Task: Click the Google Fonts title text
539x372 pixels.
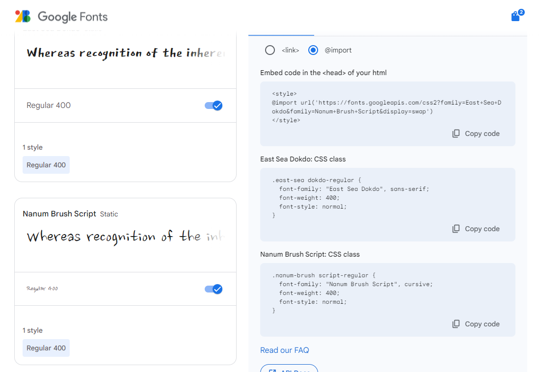Action: pyautogui.click(x=73, y=17)
